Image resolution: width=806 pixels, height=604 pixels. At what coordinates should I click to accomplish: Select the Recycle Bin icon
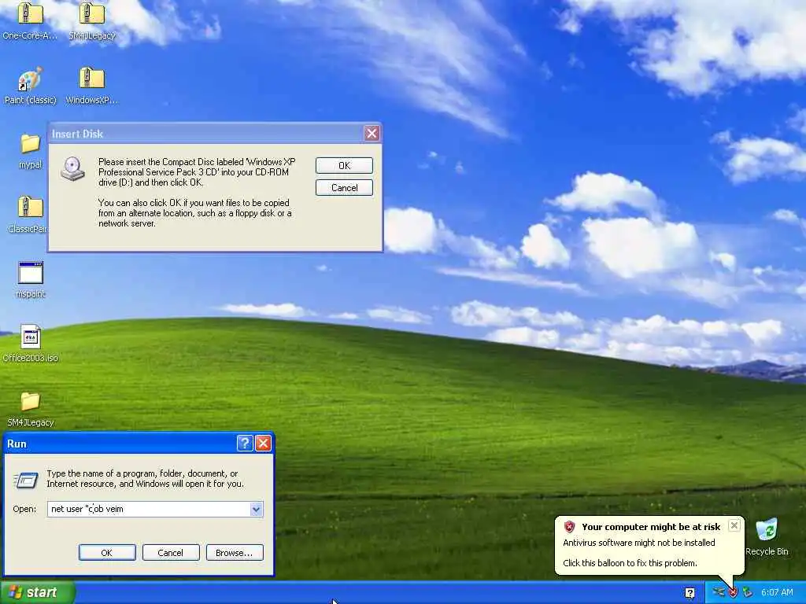[x=767, y=530]
